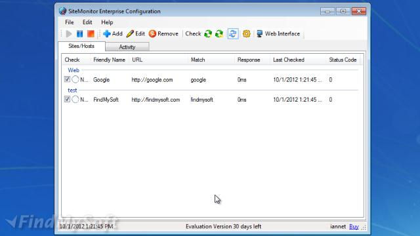Image resolution: width=420 pixels, height=236 pixels.
Task: Edit the selected site entry
Action: coord(136,33)
